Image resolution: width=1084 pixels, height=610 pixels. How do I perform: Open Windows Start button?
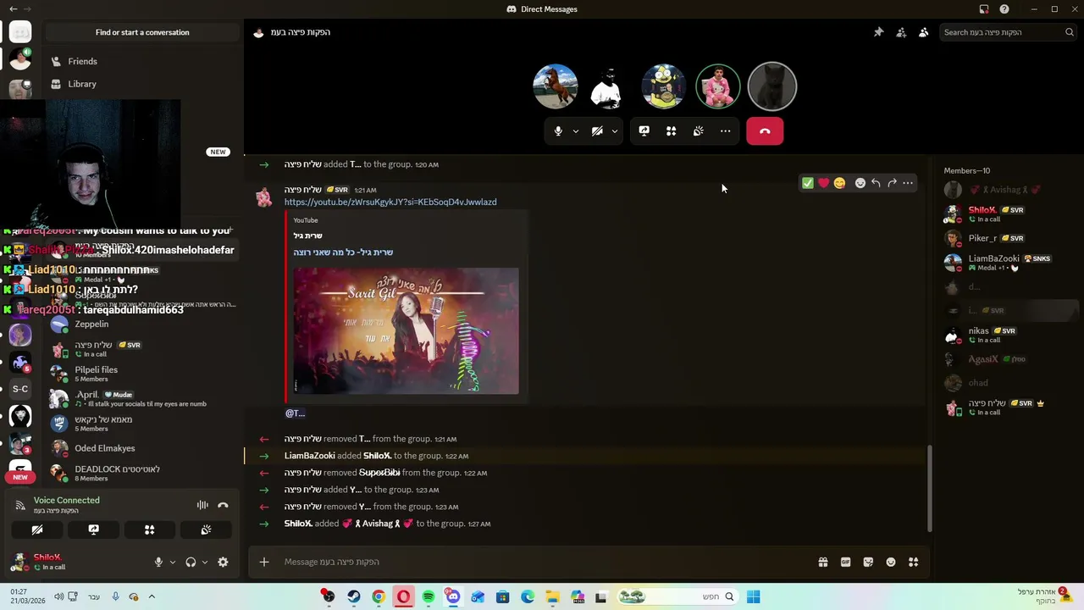pos(753,596)
